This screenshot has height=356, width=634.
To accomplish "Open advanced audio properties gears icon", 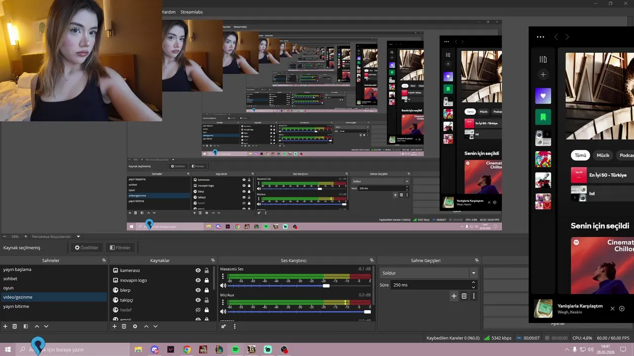I will click(x=223, y=326).
